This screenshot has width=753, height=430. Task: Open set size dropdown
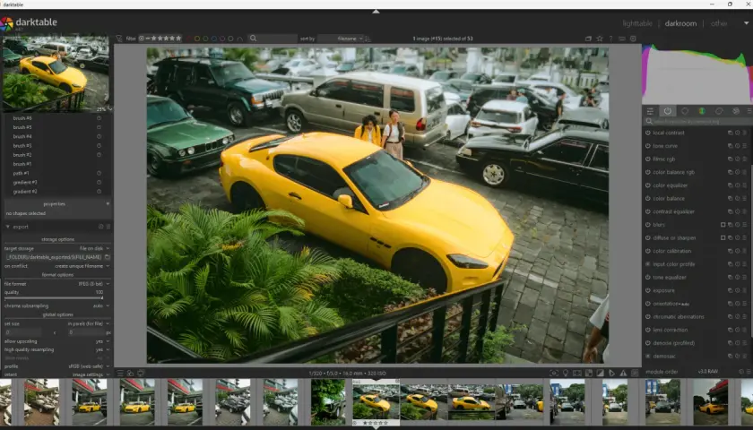pyautogui.click(x=57, y=324)
